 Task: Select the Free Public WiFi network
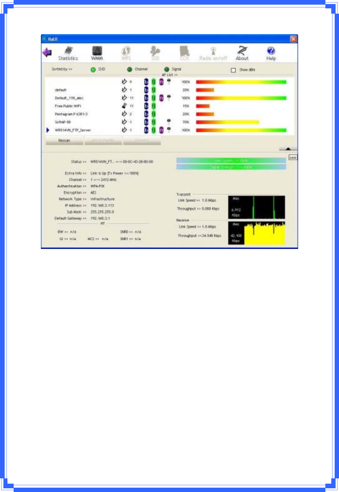tap(169, 106)
